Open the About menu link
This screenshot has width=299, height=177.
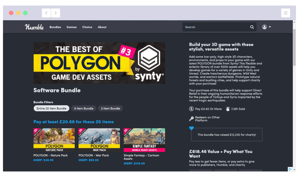(102, 27)
